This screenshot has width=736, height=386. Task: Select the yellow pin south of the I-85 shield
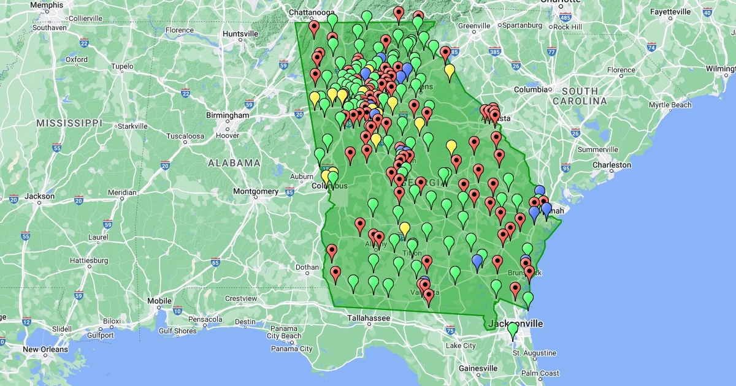[x=450, y=71]
